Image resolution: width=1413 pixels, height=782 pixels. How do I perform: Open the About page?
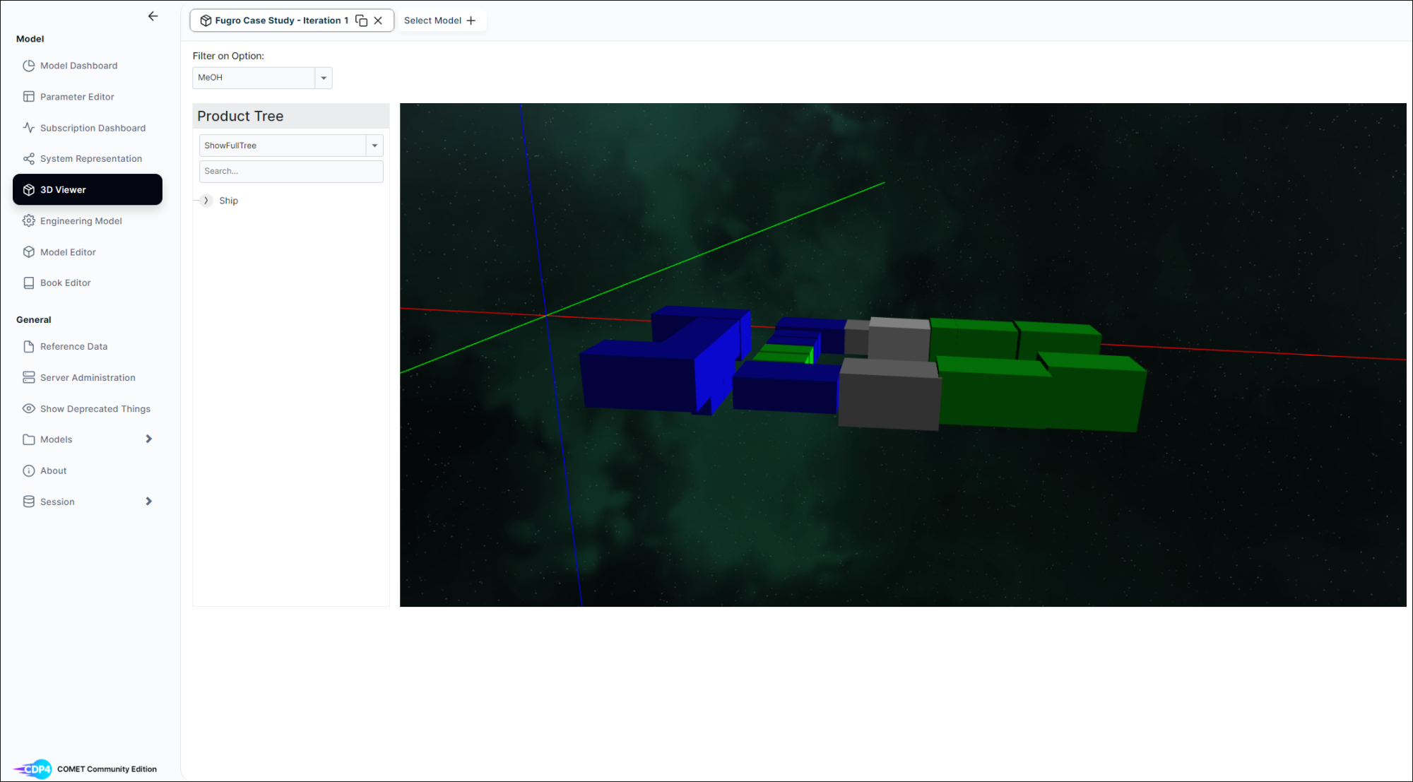(x=53, y=471)
